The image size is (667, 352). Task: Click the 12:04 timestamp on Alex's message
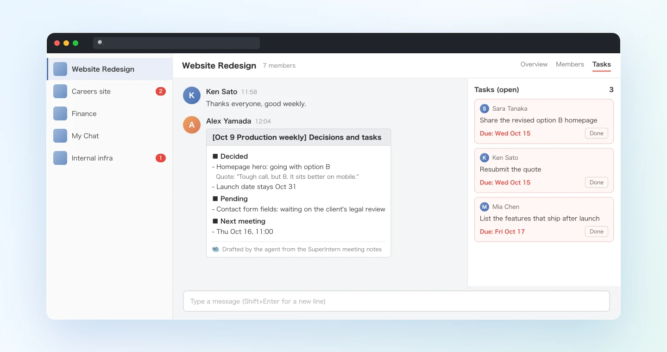click(263, 121)
